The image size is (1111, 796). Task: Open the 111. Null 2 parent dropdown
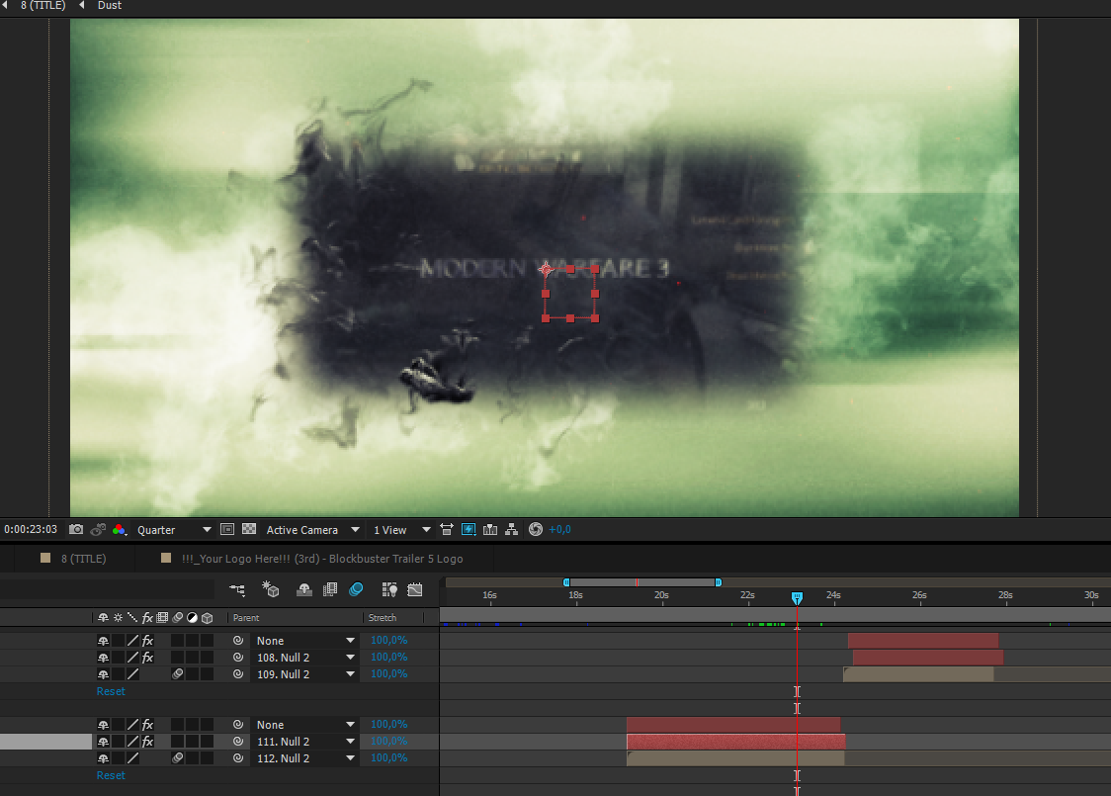pos(304,742)
